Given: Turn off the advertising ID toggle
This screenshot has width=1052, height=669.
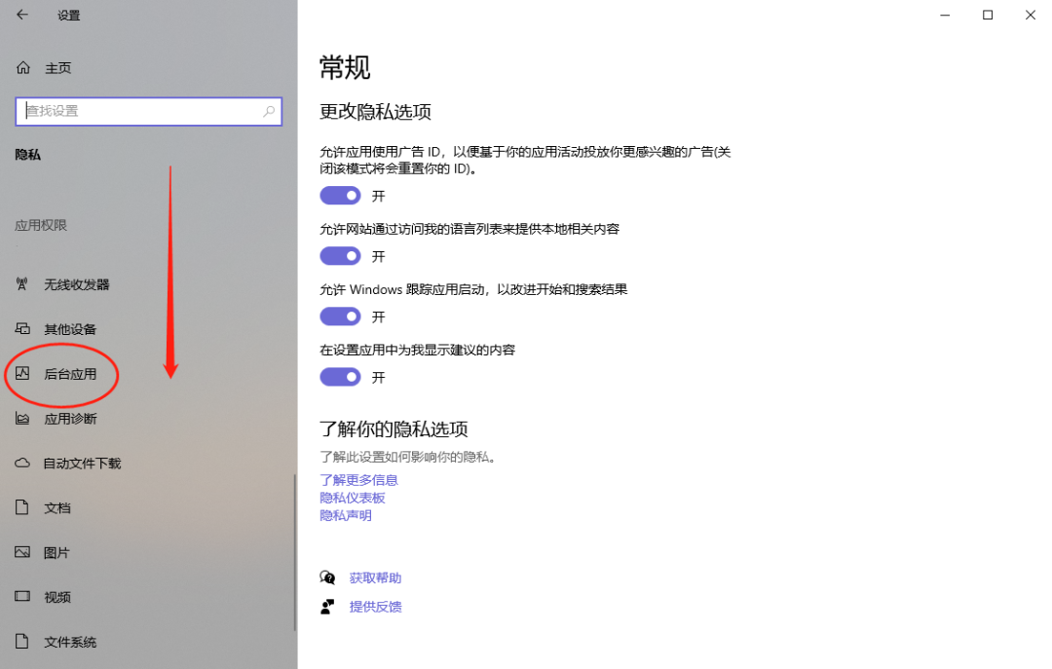Looking at the screenshot, I should 340,196.
